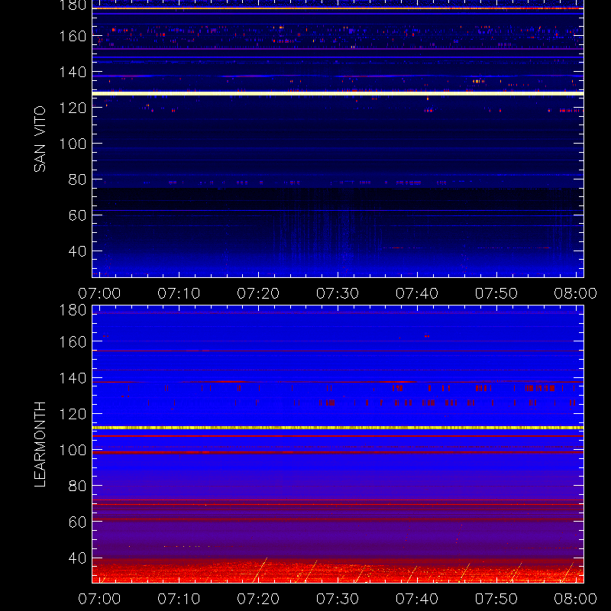Screen dimensions: 611x611
Task: Click the SAN VITO axis title
Action: tap(40, 139)
